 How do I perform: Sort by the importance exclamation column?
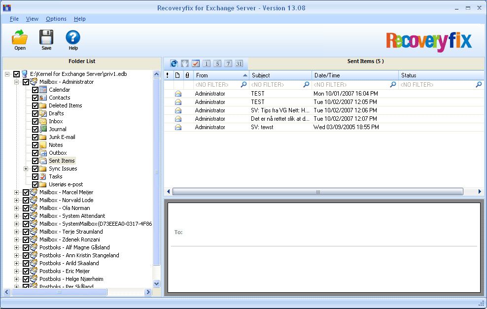point(168,75)
